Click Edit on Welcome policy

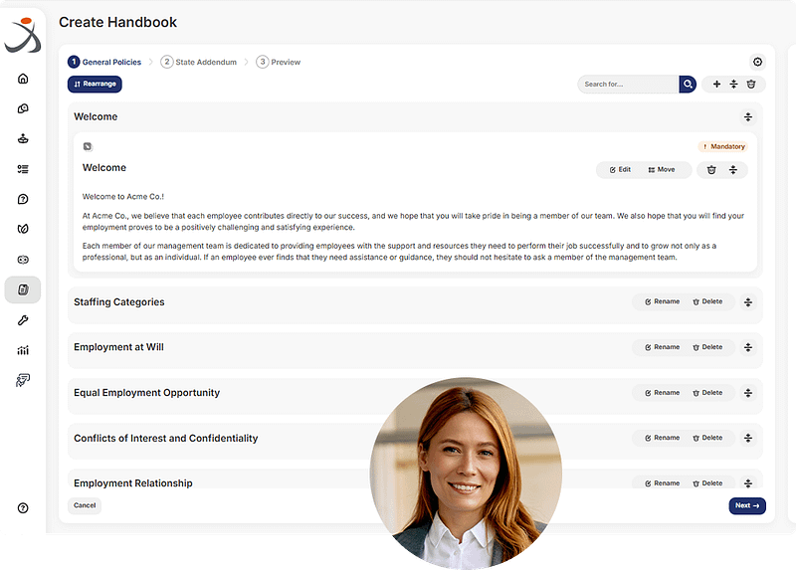tap(620, 170)
